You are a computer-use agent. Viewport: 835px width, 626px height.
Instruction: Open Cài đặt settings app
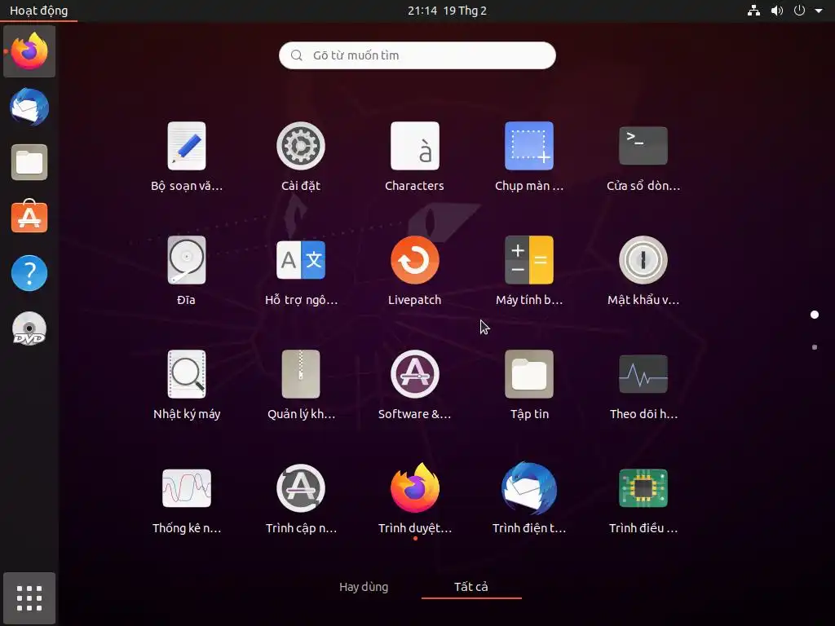tap(300, 156)
